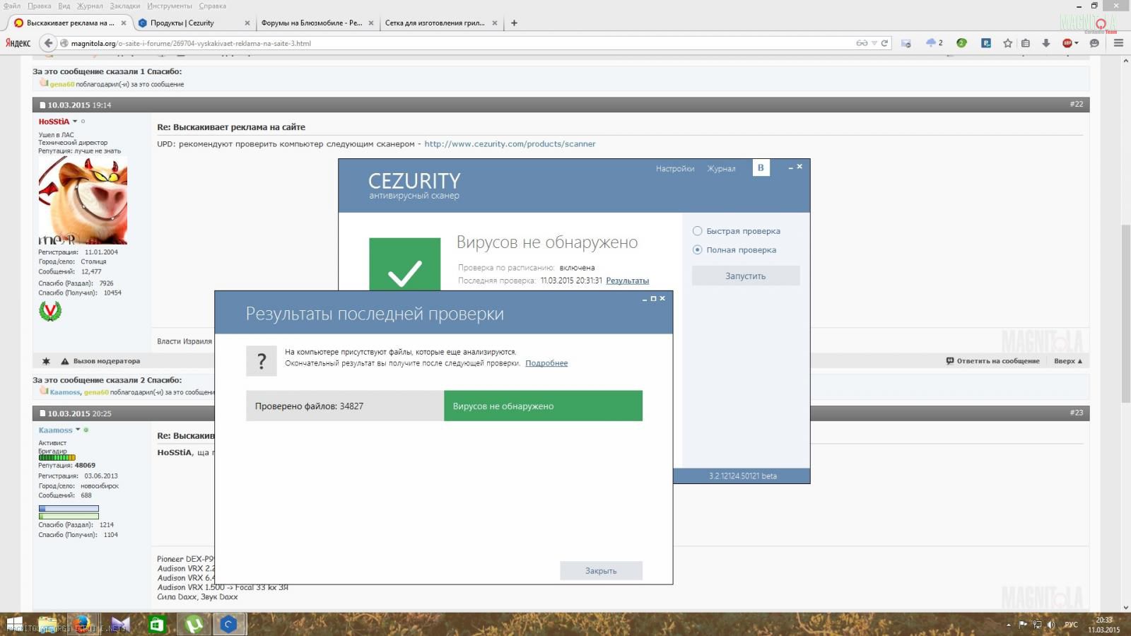Open the Инструменты menu
Screen dimensions: 1131x636
tap(170, 6)
